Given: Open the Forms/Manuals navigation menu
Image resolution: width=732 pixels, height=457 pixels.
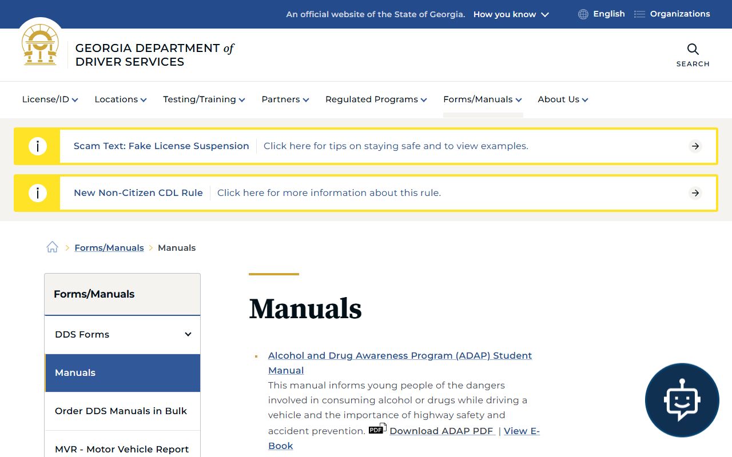Looking at the screenshot, I should 482,99.
